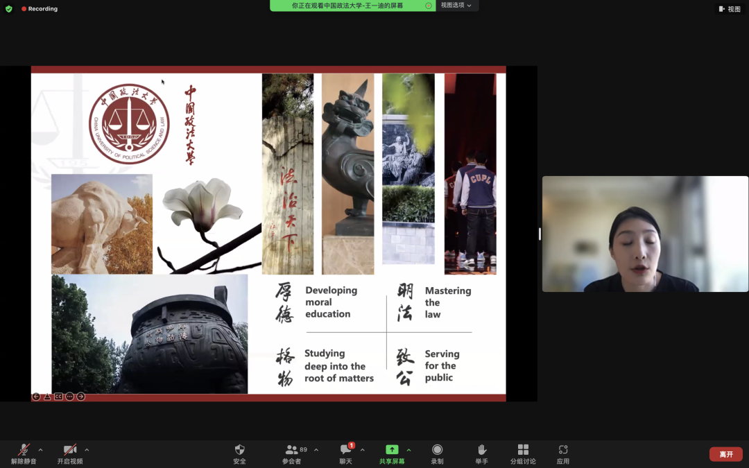The width and height of the screenshot is (749, 468).
Task: Click the slide pen pointer tool icon
Action: (x=47, y=397)
